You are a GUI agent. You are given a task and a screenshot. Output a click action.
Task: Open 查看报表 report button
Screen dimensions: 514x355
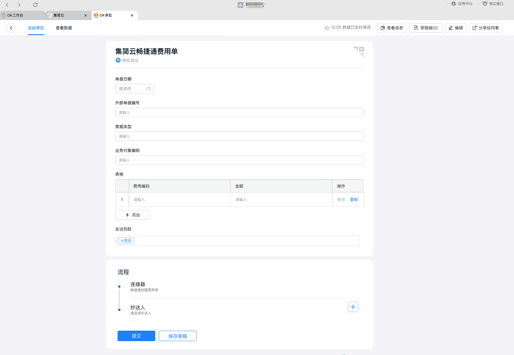coord(392,28)
